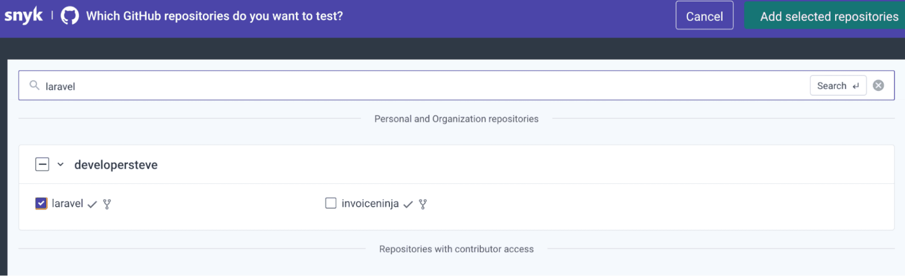Screen dimensions: 905x276
Task: Click the Cancel button
Action: [x=704, y=16]
